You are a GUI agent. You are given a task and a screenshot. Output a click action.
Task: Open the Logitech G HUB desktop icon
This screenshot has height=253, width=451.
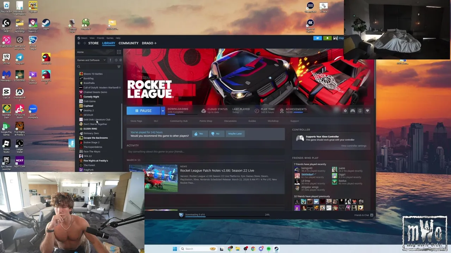tap(6, 25)
